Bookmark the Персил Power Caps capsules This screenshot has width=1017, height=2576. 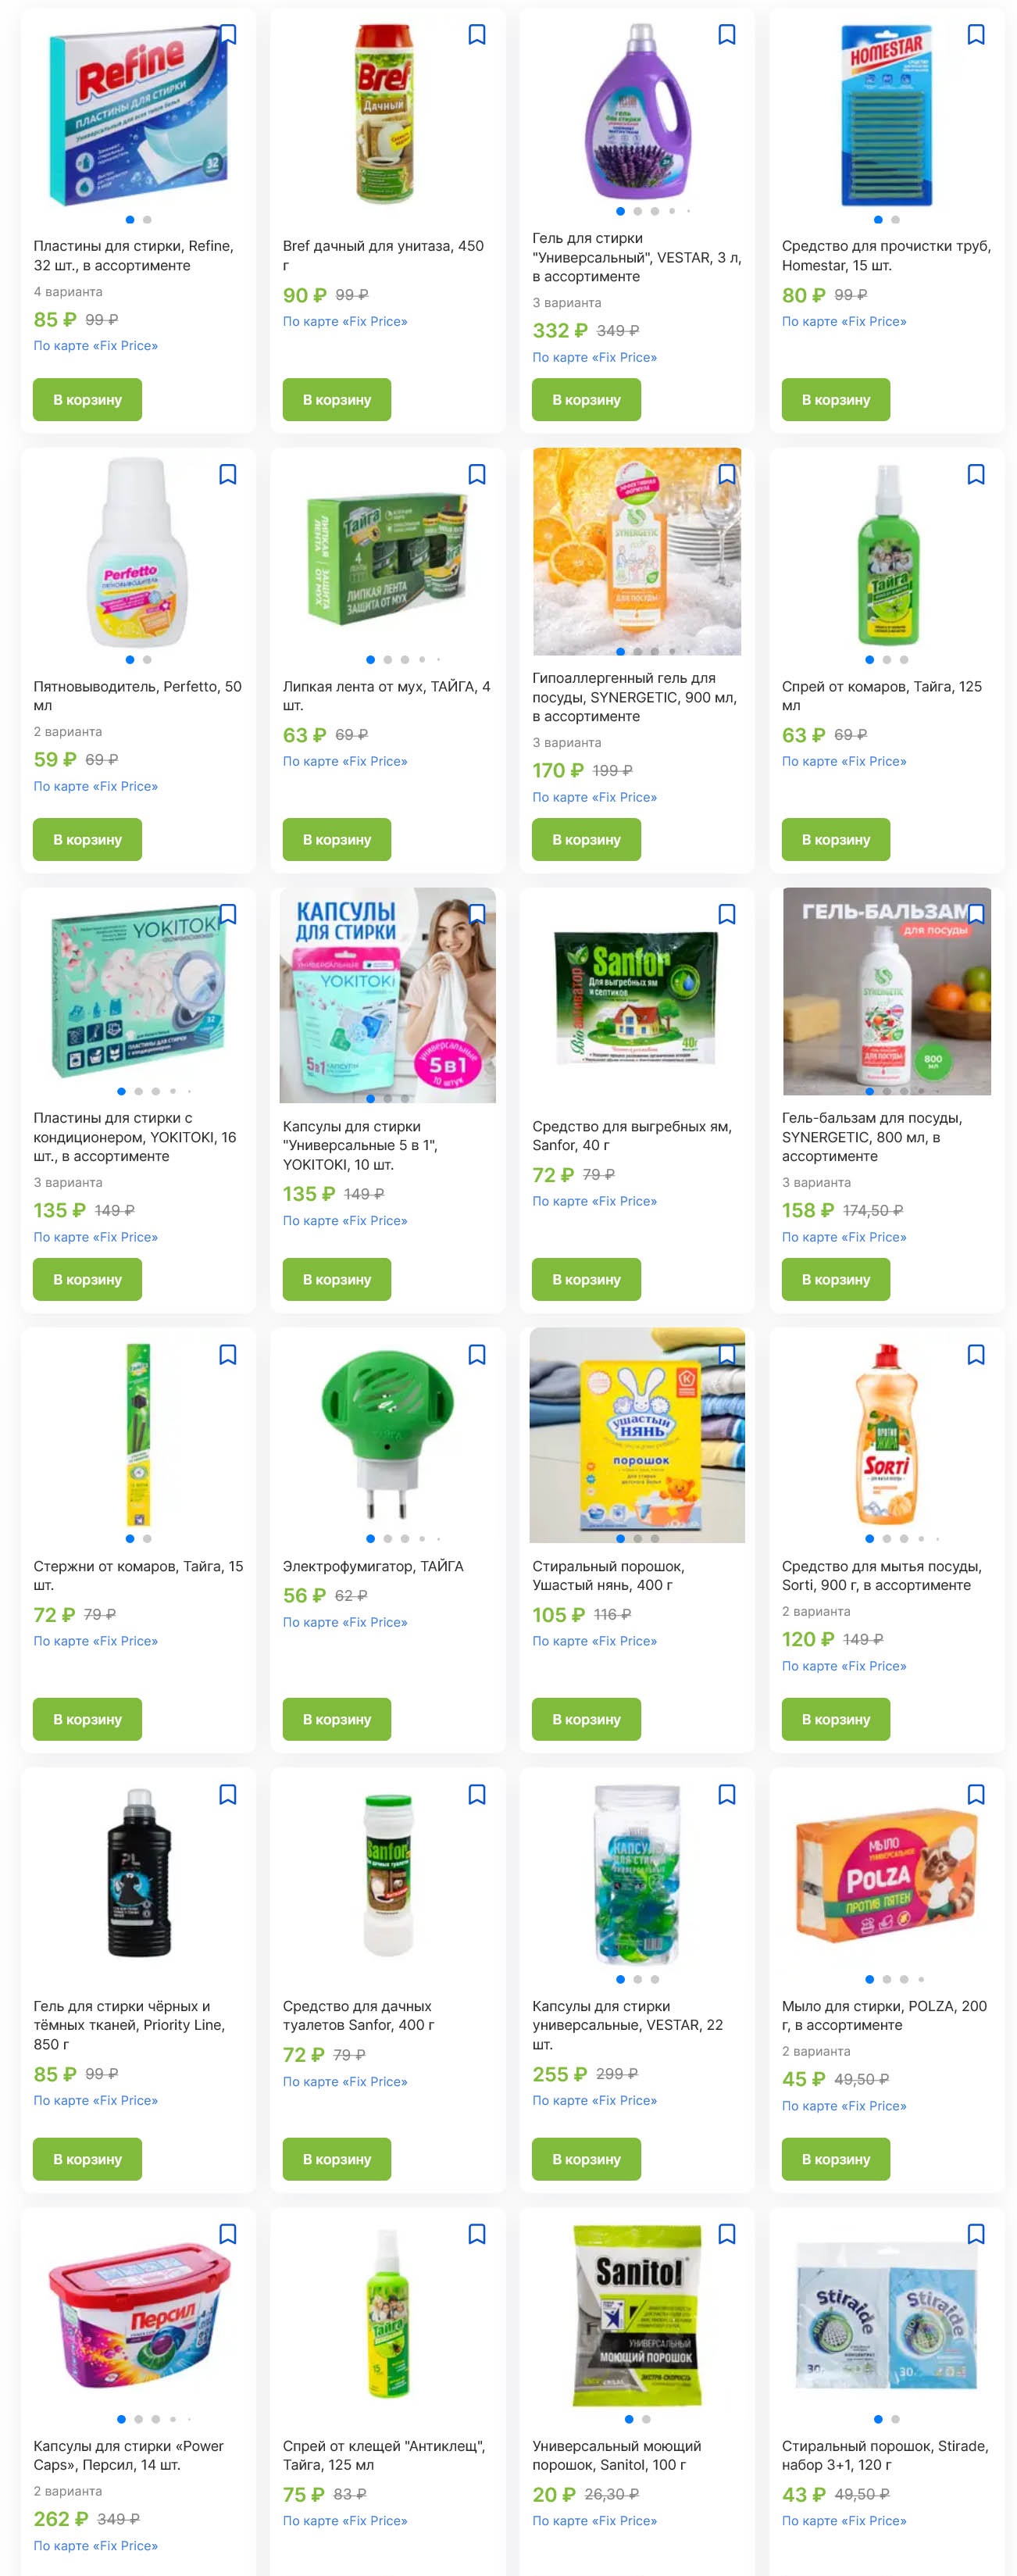tap(228, 2234)
